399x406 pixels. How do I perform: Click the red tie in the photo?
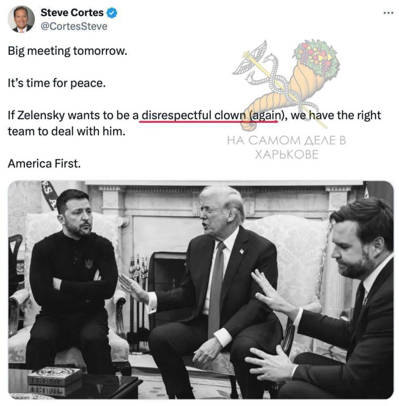216,287
